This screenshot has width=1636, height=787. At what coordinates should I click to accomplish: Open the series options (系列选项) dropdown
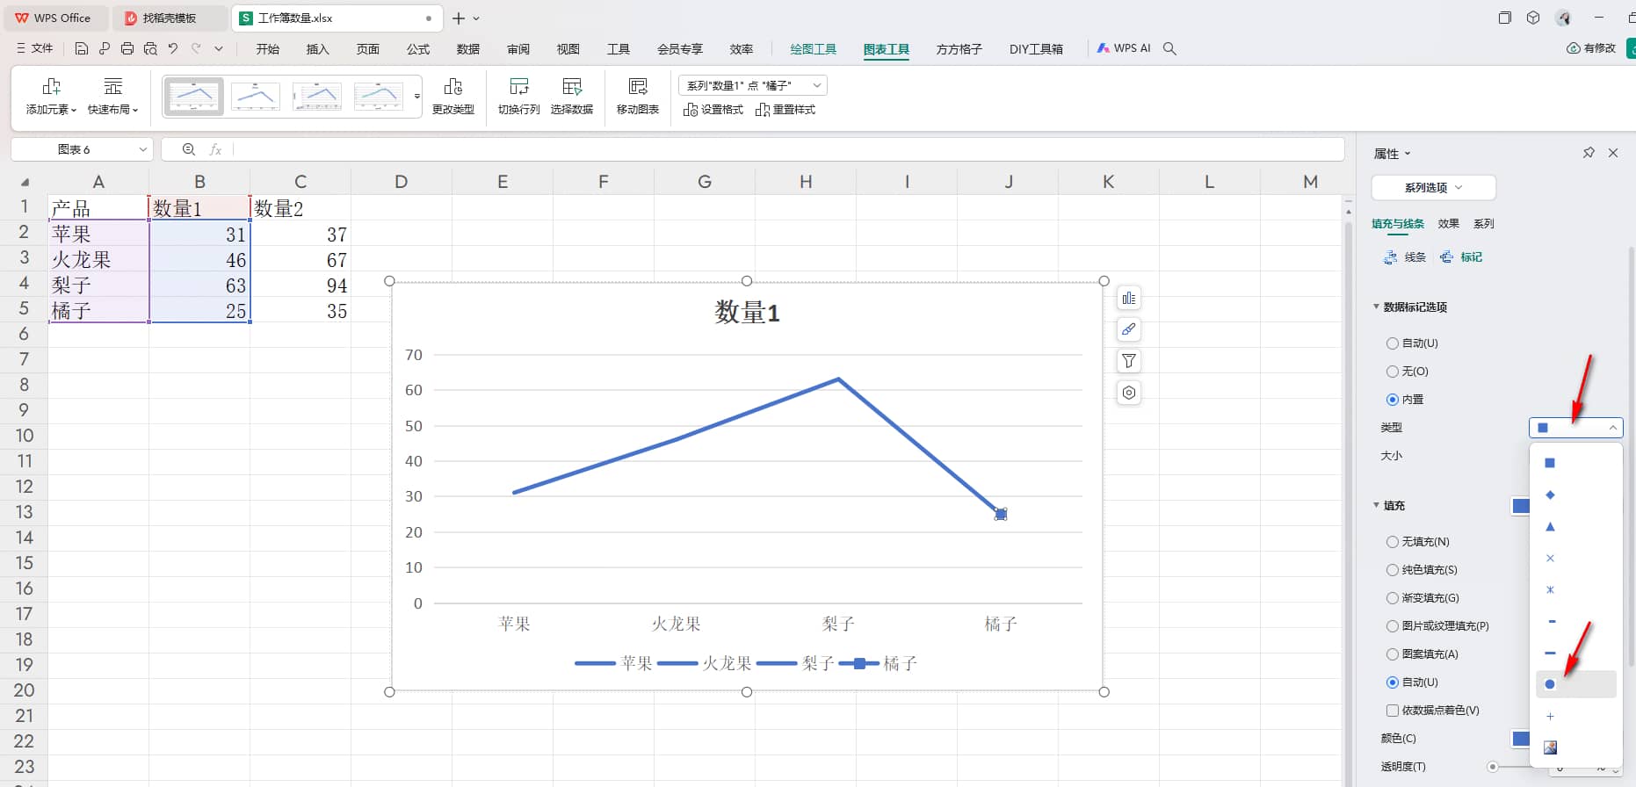coord(1433,187)
